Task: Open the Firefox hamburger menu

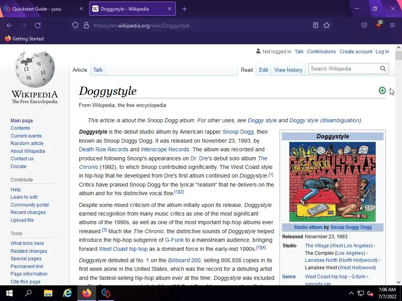Action: [x=393, y=25]
